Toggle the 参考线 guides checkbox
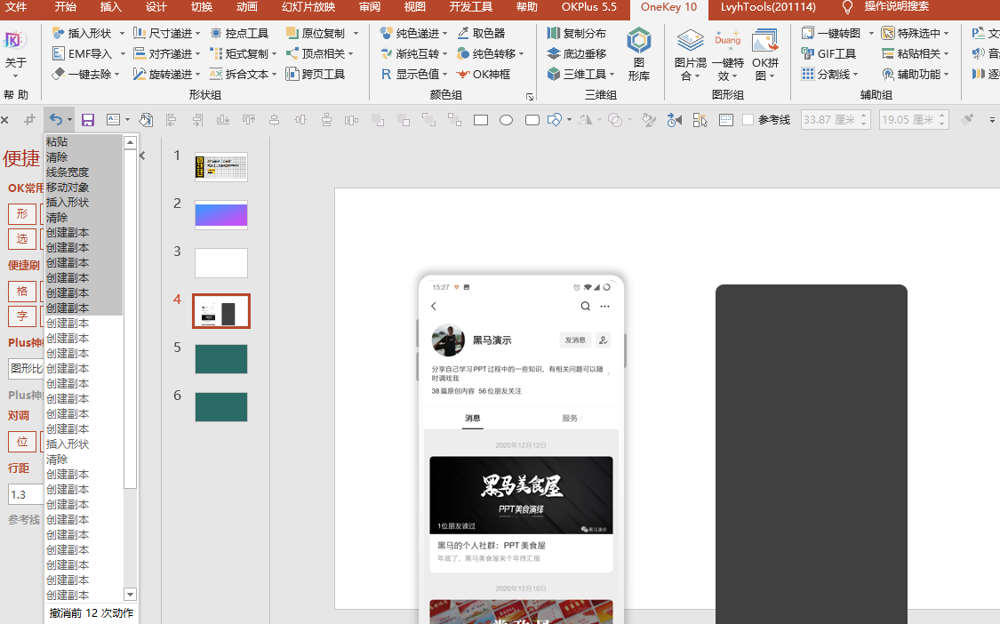The image size is (1000, 624). (748, 120)
